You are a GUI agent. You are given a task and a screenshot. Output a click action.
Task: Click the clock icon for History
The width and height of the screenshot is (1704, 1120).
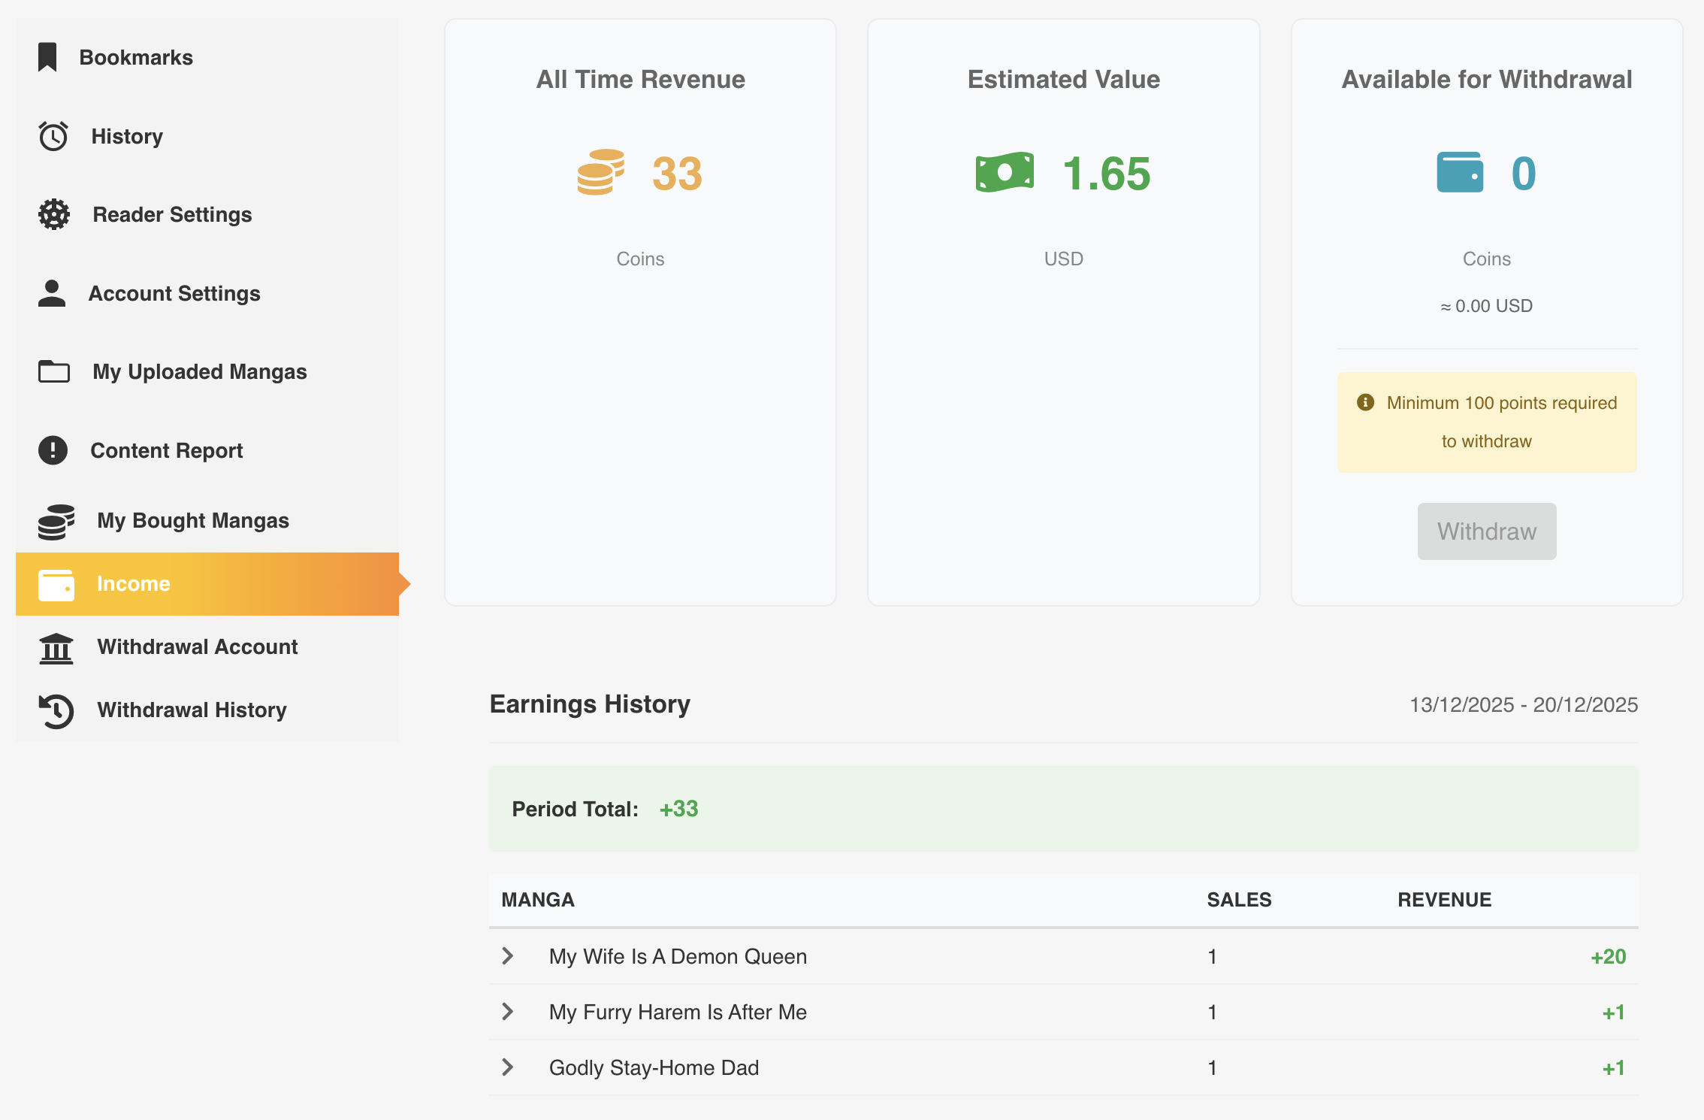[53, 136]
